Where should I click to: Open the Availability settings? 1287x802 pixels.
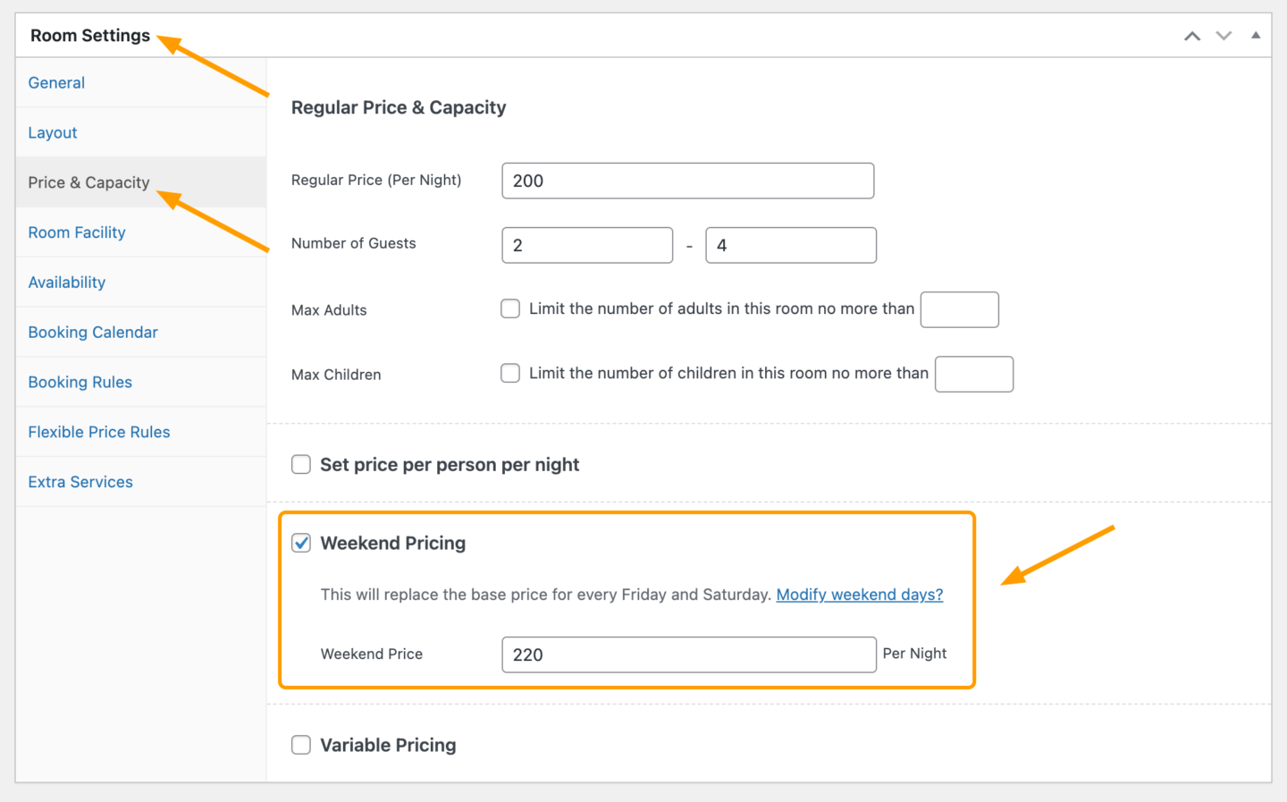tap(66, 282)
